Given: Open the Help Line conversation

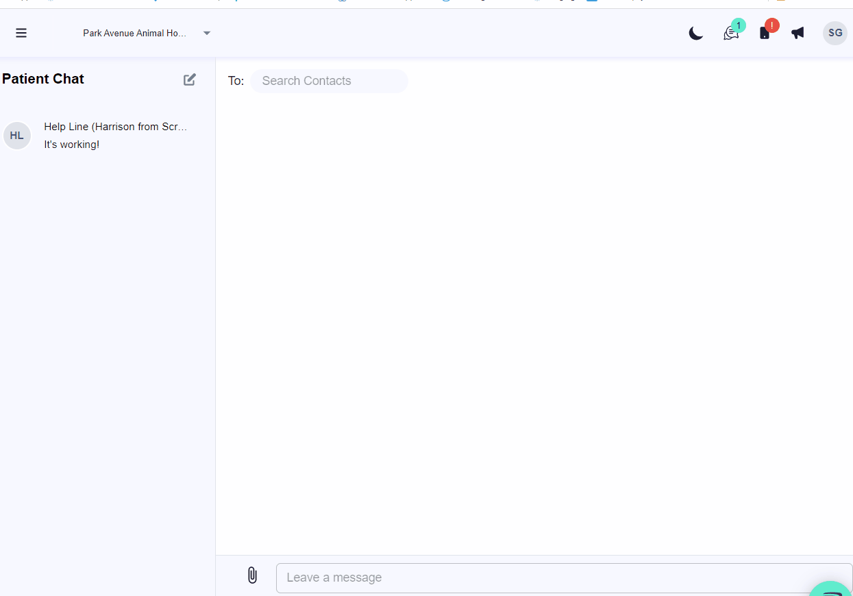Looking at the screenshot, I should (x=108, y=136).
